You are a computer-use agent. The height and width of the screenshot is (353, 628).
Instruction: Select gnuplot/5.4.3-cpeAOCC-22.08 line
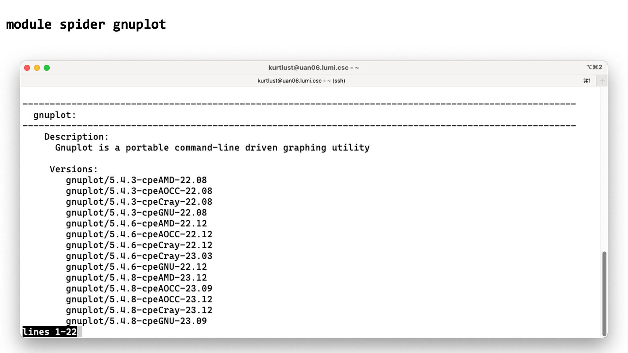(139, 191)
